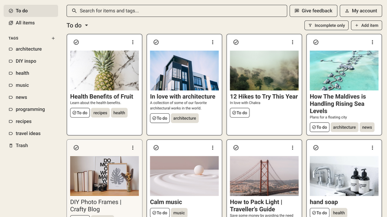Open the faucet and soap bottles thumbnail
The width and height of the screenshot is (387, 217).
[344, 176]
